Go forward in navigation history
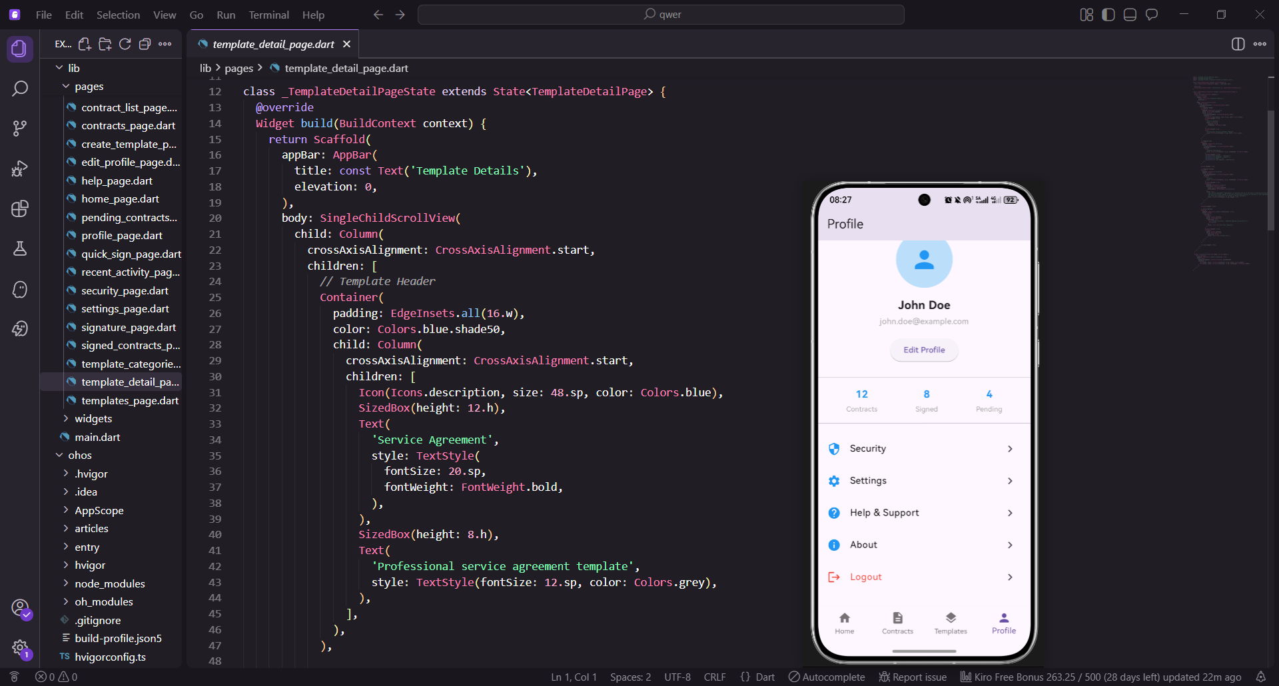This screenshot has width=1279, height=686. (400, 15)
